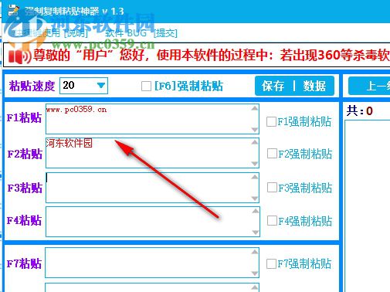Click the 河东软件园 text in F2 box
Screen dimensions: 390x292
pos(69,143)
